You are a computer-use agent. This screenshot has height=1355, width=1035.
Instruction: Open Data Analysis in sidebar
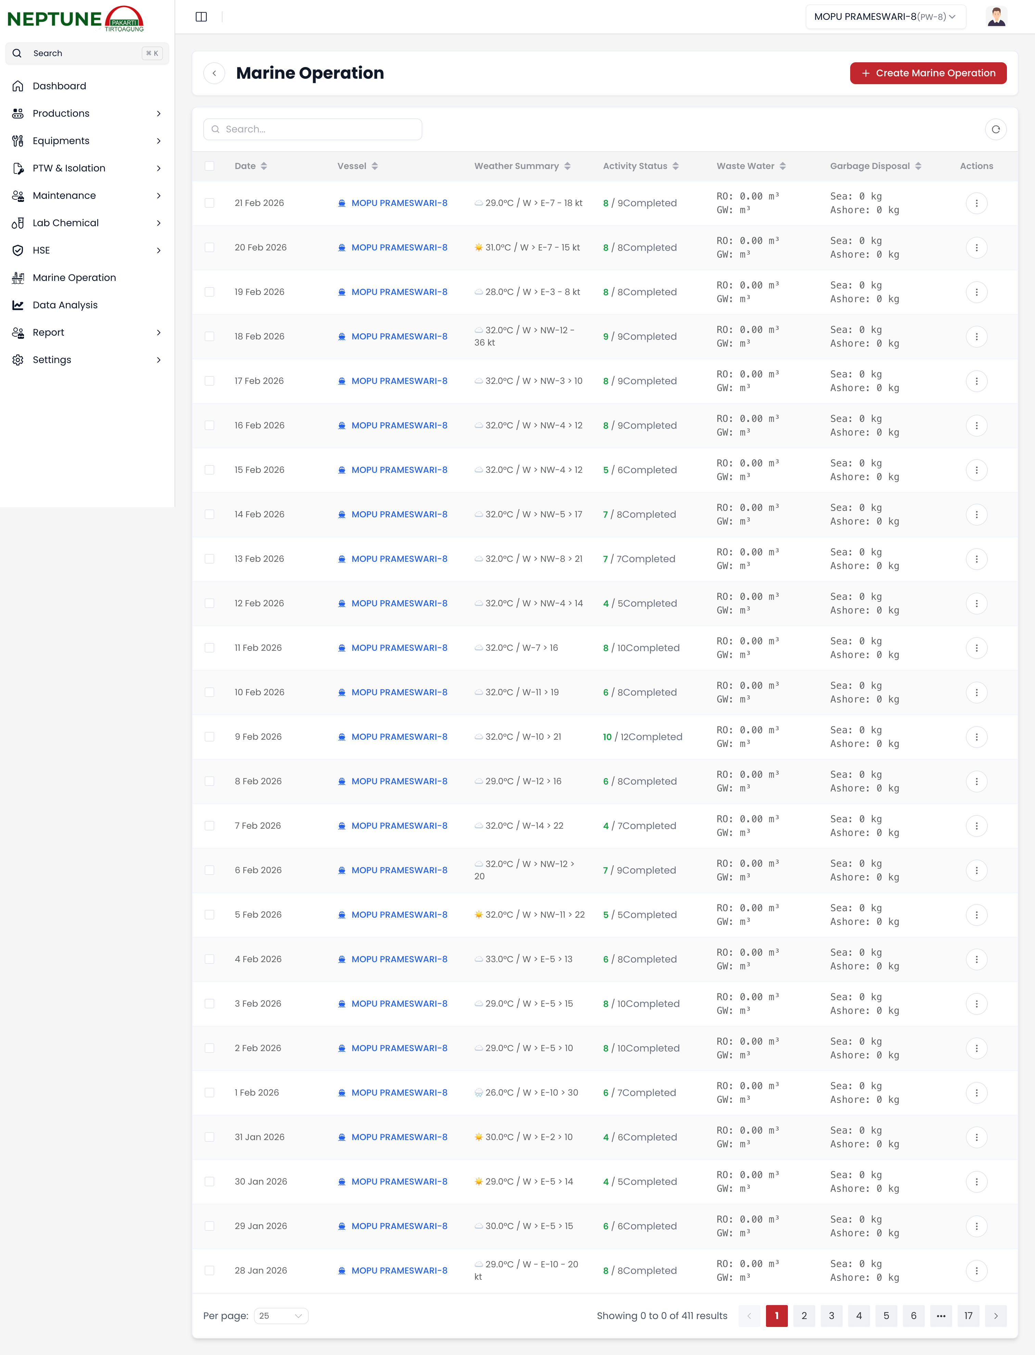point(65,305)
